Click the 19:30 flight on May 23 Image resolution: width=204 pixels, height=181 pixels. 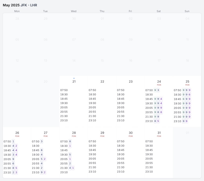[121, 103]
